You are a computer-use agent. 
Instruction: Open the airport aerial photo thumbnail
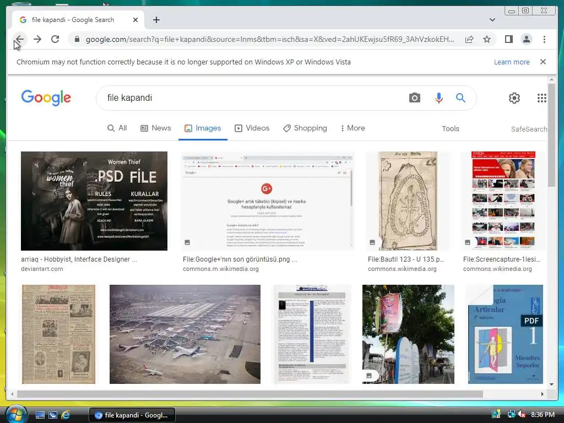(x=185, y=334)
